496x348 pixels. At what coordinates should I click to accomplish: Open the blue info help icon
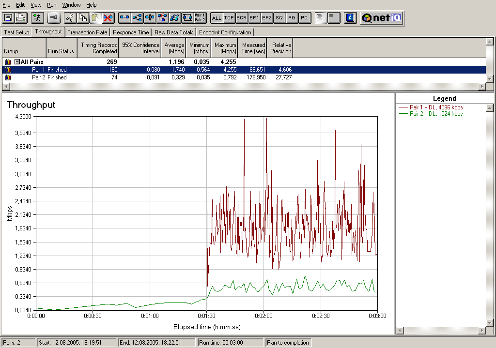click(350, 18)
